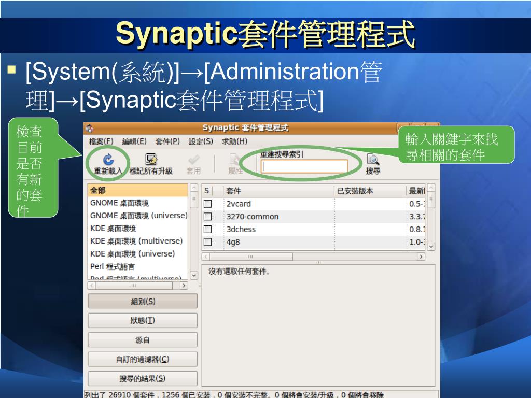This screenshot has height=398, width=531.
Task: Click the quick search input field
Action: pos(304,166)
